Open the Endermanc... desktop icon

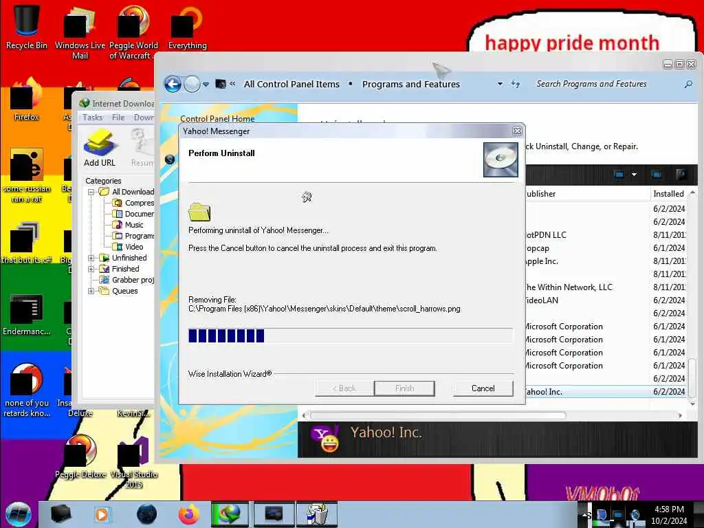pyautogui.click(x=26, y=314)
